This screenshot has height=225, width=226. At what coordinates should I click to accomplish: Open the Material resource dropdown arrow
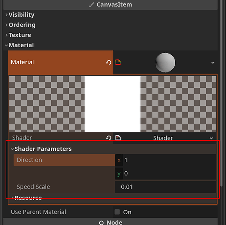(x=213, y=63)
